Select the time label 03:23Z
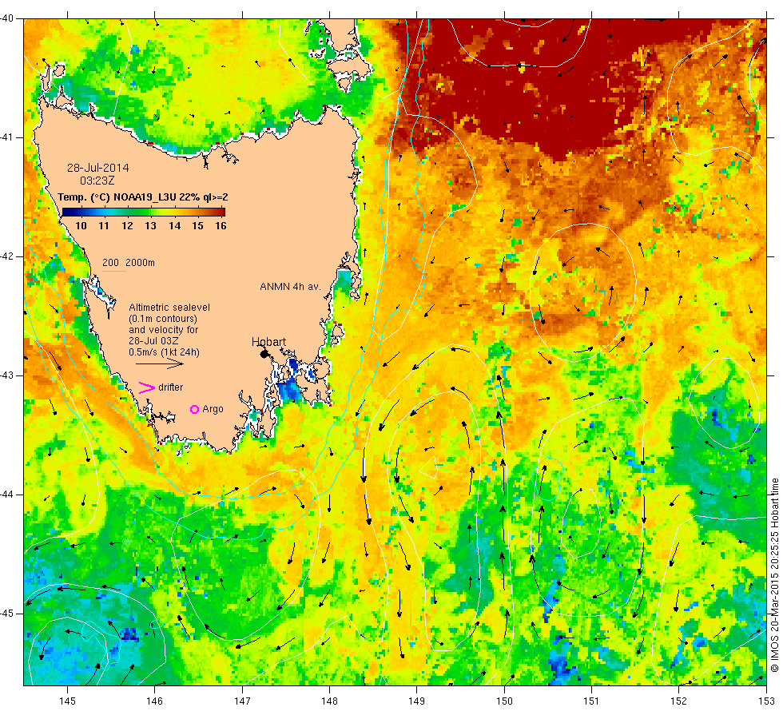This screenshot has height=719, width=783. [x=97, y=181]
